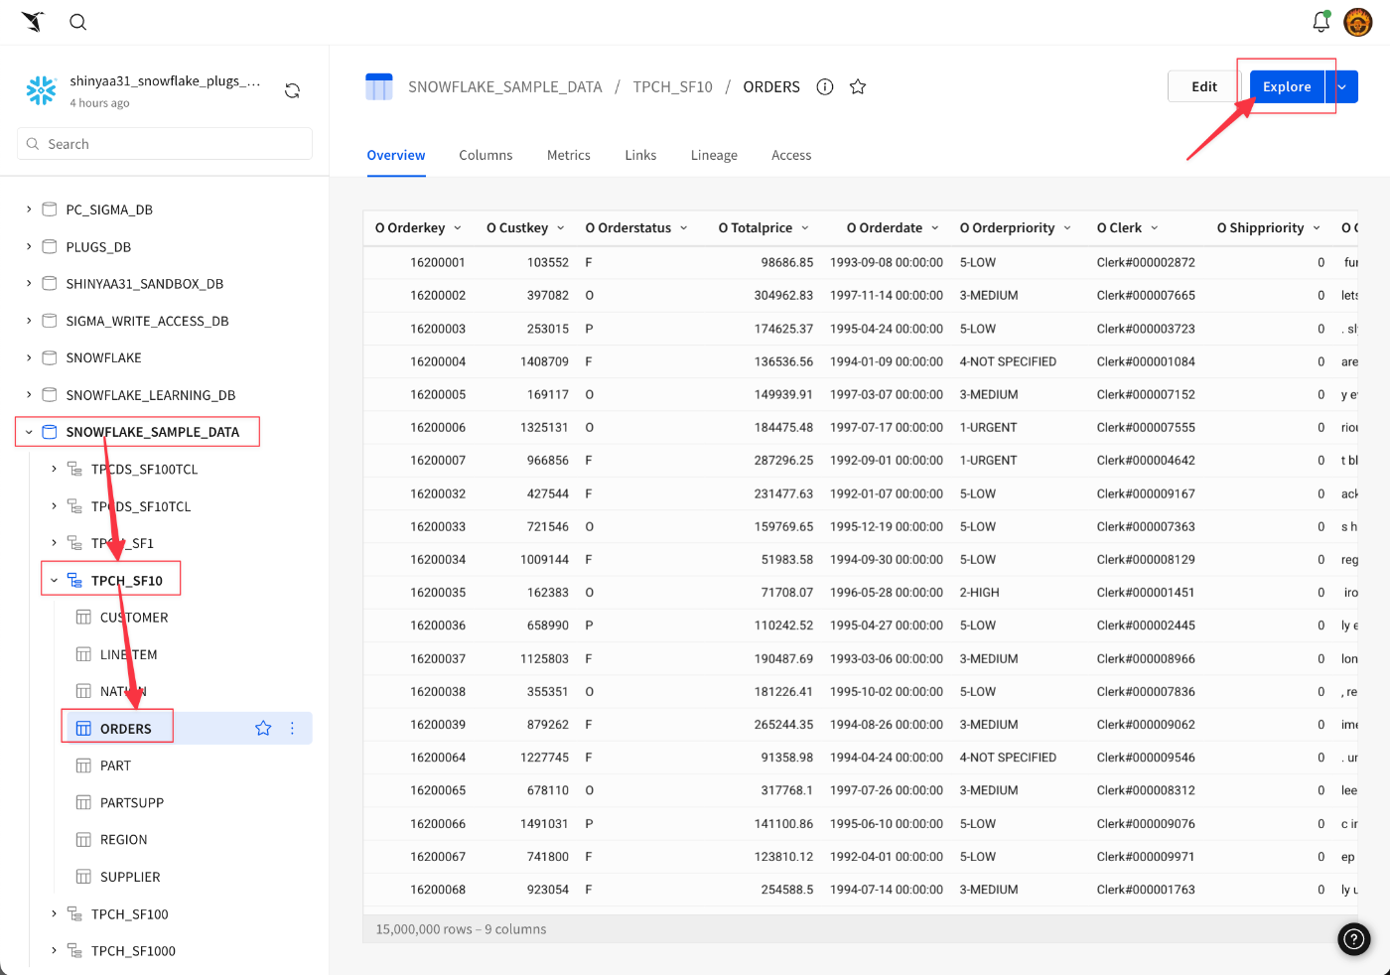Open O Custkey column menu arrow
The width and height of the screenshot is (1390, 975).
click(560, 228)
